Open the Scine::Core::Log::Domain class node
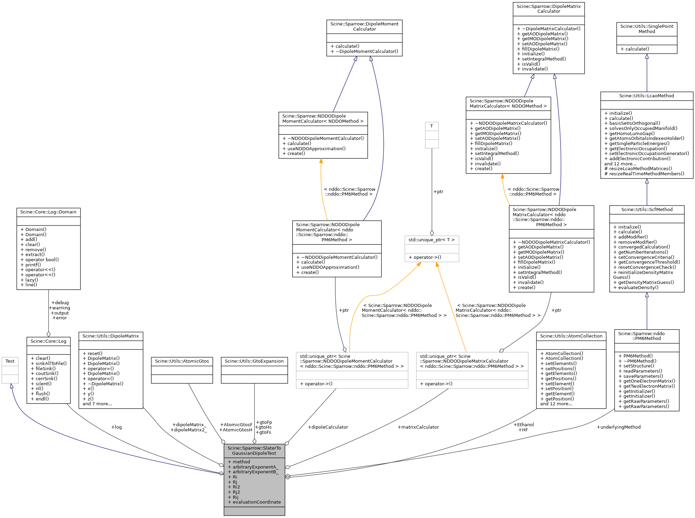The width and height of the screenshot is (695, 518). [48, 249]
